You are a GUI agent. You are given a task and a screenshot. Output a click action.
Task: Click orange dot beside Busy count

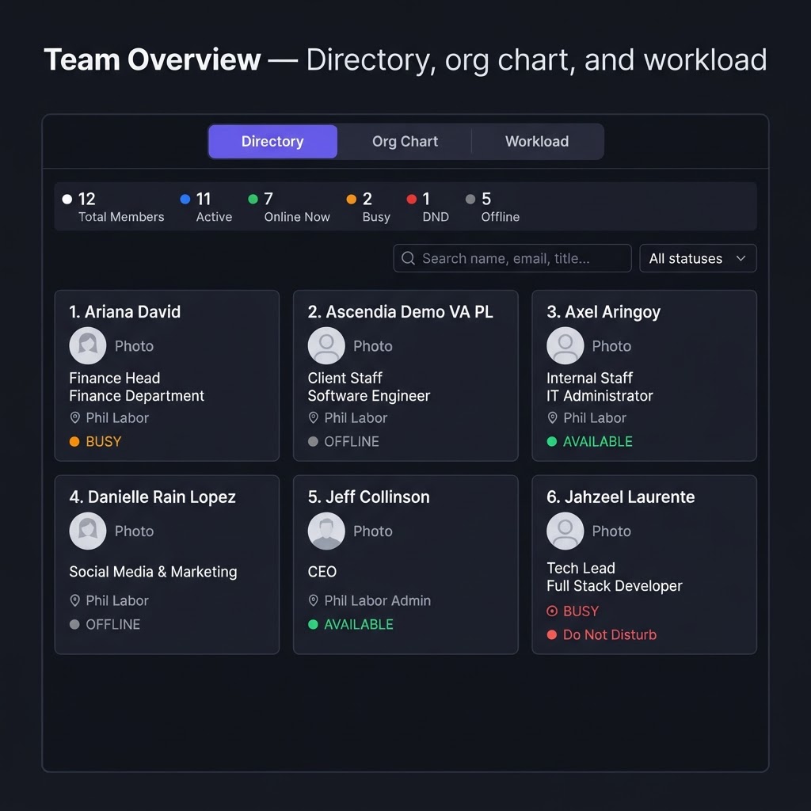tap(351, 199)
